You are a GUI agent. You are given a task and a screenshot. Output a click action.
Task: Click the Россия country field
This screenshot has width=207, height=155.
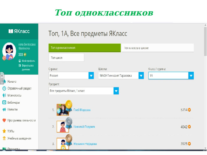point(69,76)
